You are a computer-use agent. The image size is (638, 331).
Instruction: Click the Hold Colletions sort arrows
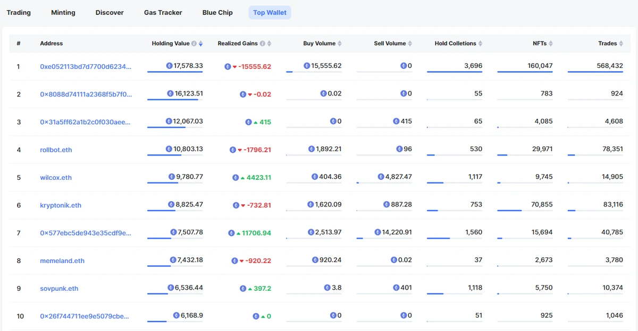pos(481,43)
